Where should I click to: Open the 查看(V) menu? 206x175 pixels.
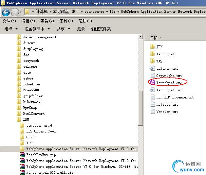pyautogui.click(x=47, y=21)
